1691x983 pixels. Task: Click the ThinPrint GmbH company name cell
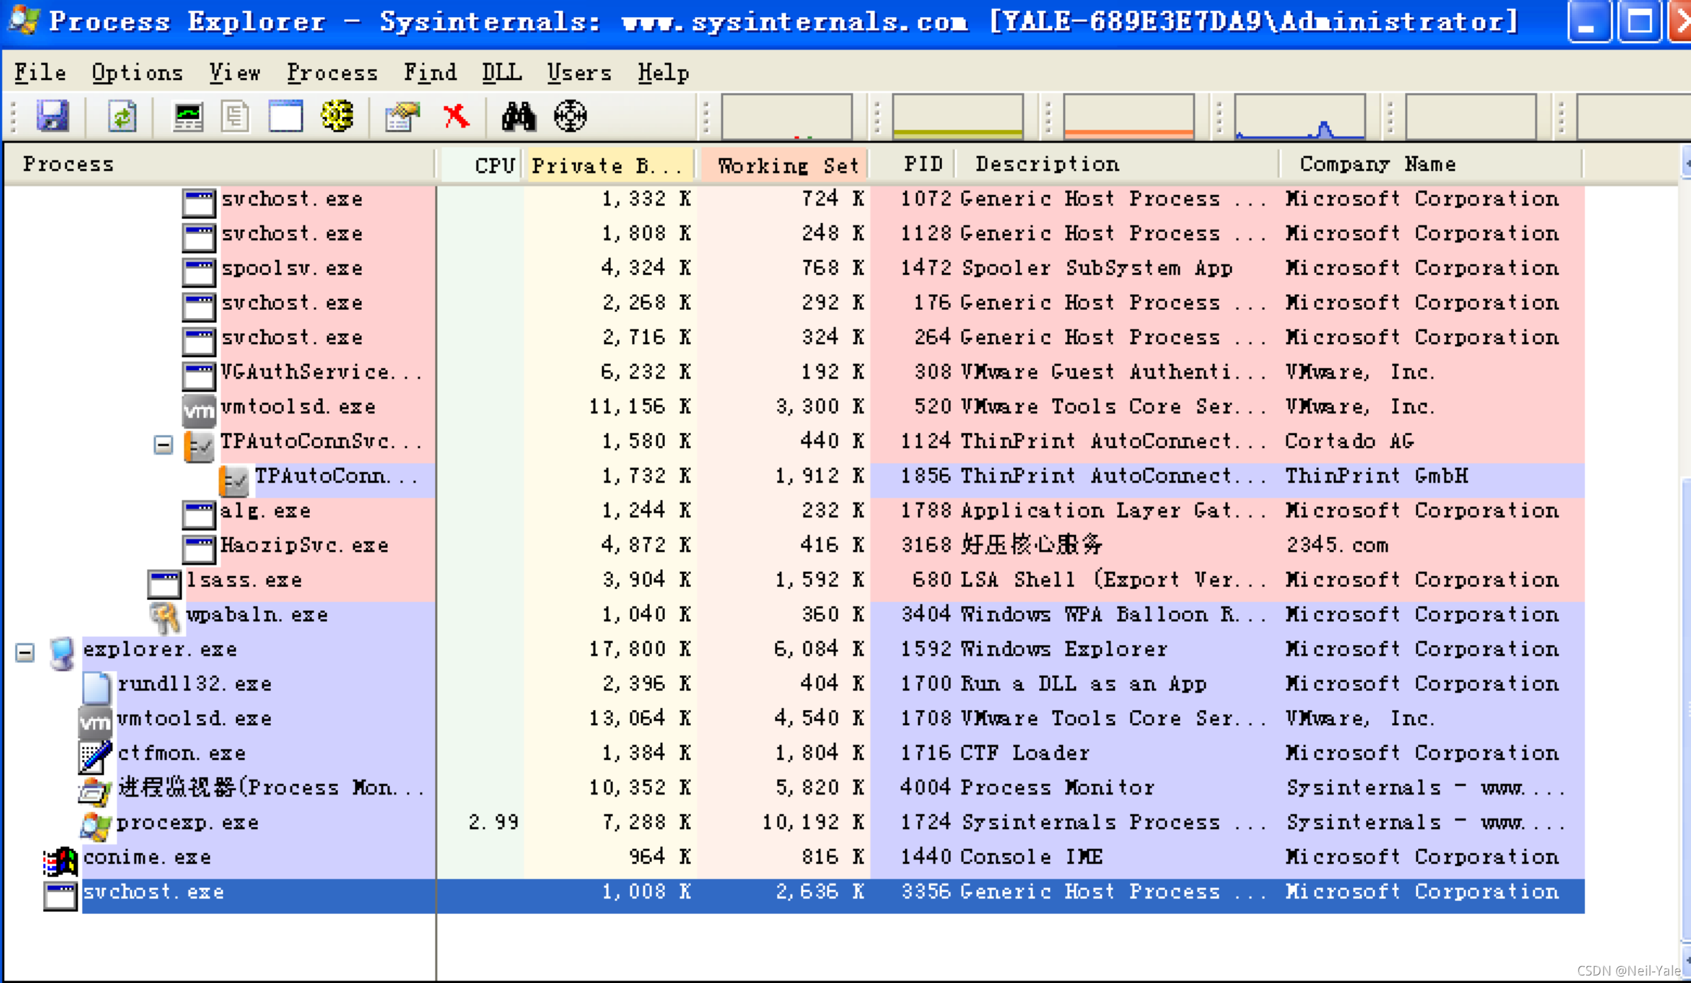[x=1376, y=476]
